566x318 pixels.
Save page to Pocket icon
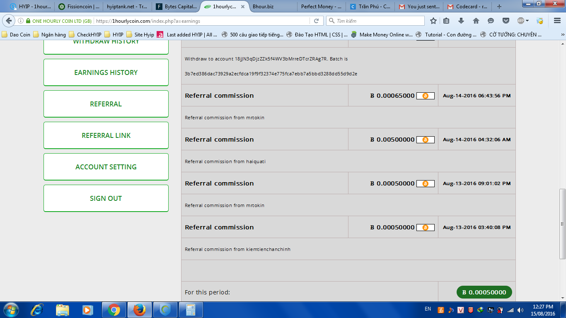[506, 21]
